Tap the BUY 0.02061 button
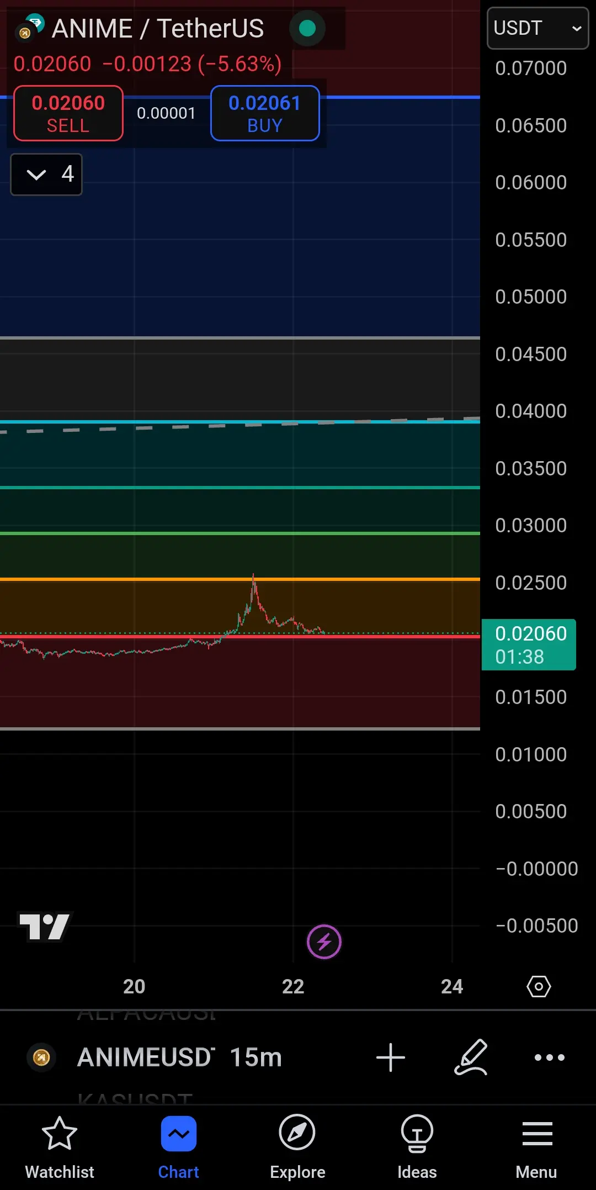The height and width of the screenshot is (1190, 596). pyautogui.click(x=265, y=113)
